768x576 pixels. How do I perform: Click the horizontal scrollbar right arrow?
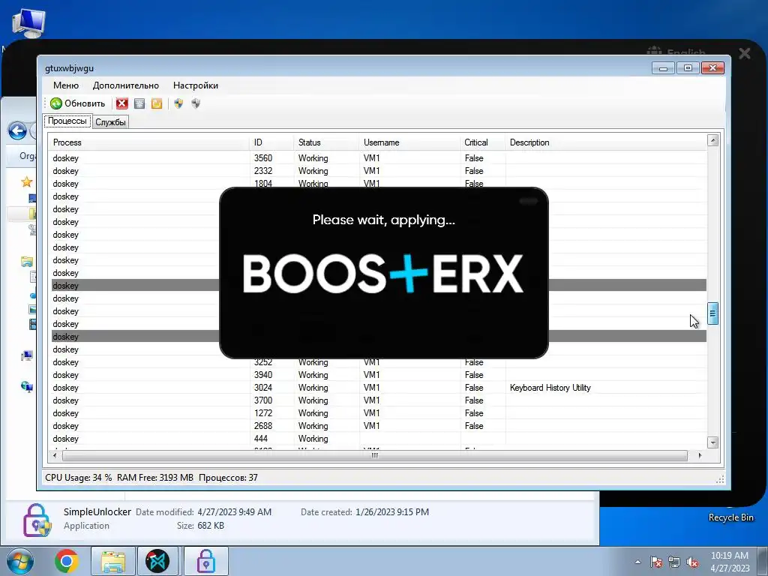(x=700, y=455)
